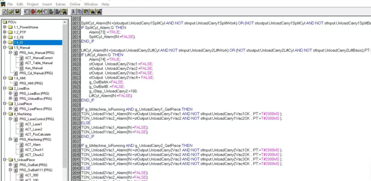This screenshot has width=371, height=181.
Task: Expand the 1.4_IO folder
Action: tap(5, 42)
